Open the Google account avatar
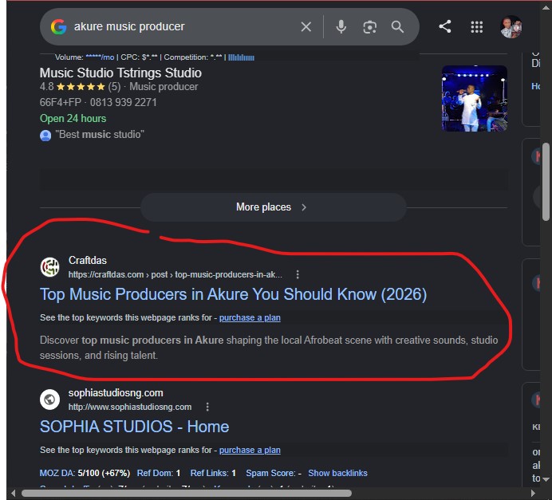This screenshot has width=552, height=500. click(511, 27)
